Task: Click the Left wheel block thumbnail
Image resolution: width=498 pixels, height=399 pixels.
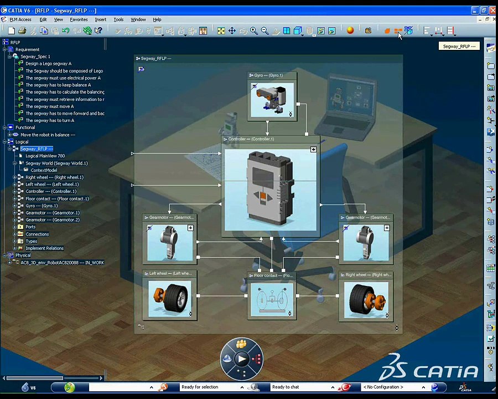Action: (170, 299)
